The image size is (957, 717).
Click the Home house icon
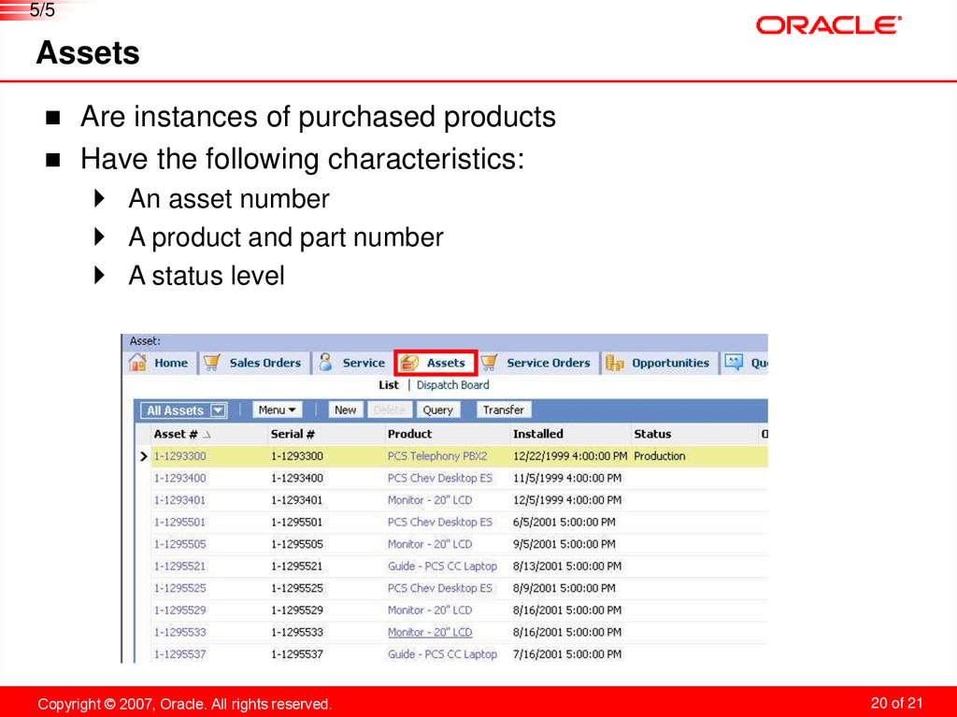pyautogui.click(x=138, y=362)
